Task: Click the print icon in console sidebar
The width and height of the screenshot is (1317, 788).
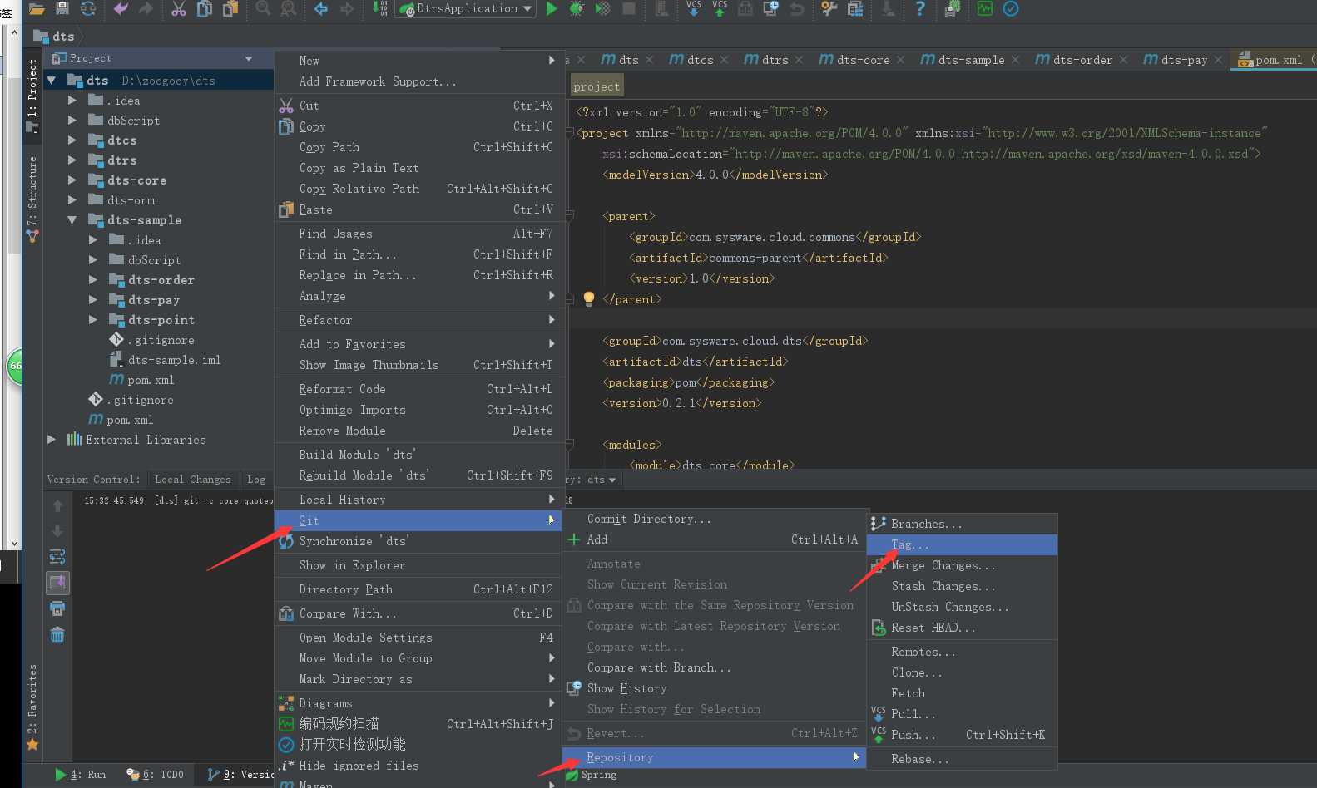Action: pos(57,608)
